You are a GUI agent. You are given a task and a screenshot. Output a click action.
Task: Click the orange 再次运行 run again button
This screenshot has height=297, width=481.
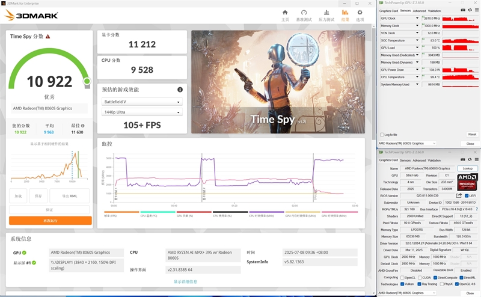[51, 221]
